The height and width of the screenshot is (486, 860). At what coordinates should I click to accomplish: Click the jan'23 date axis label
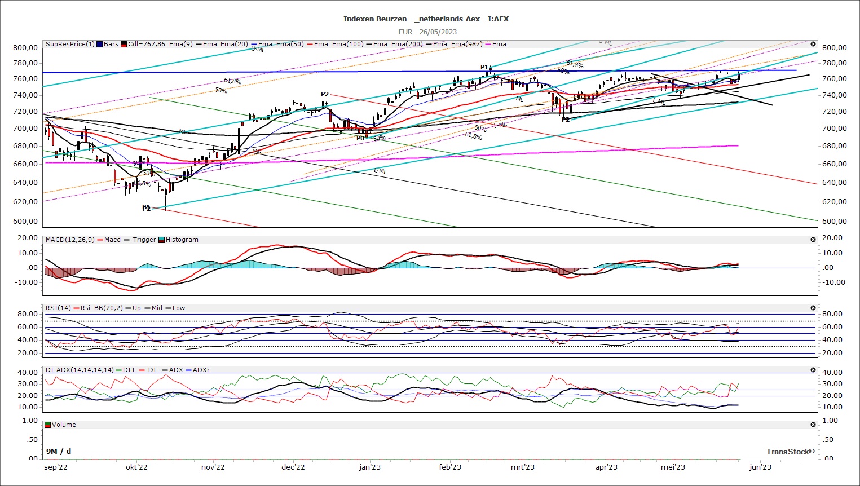pyautogui.click(x=370, y=467)
